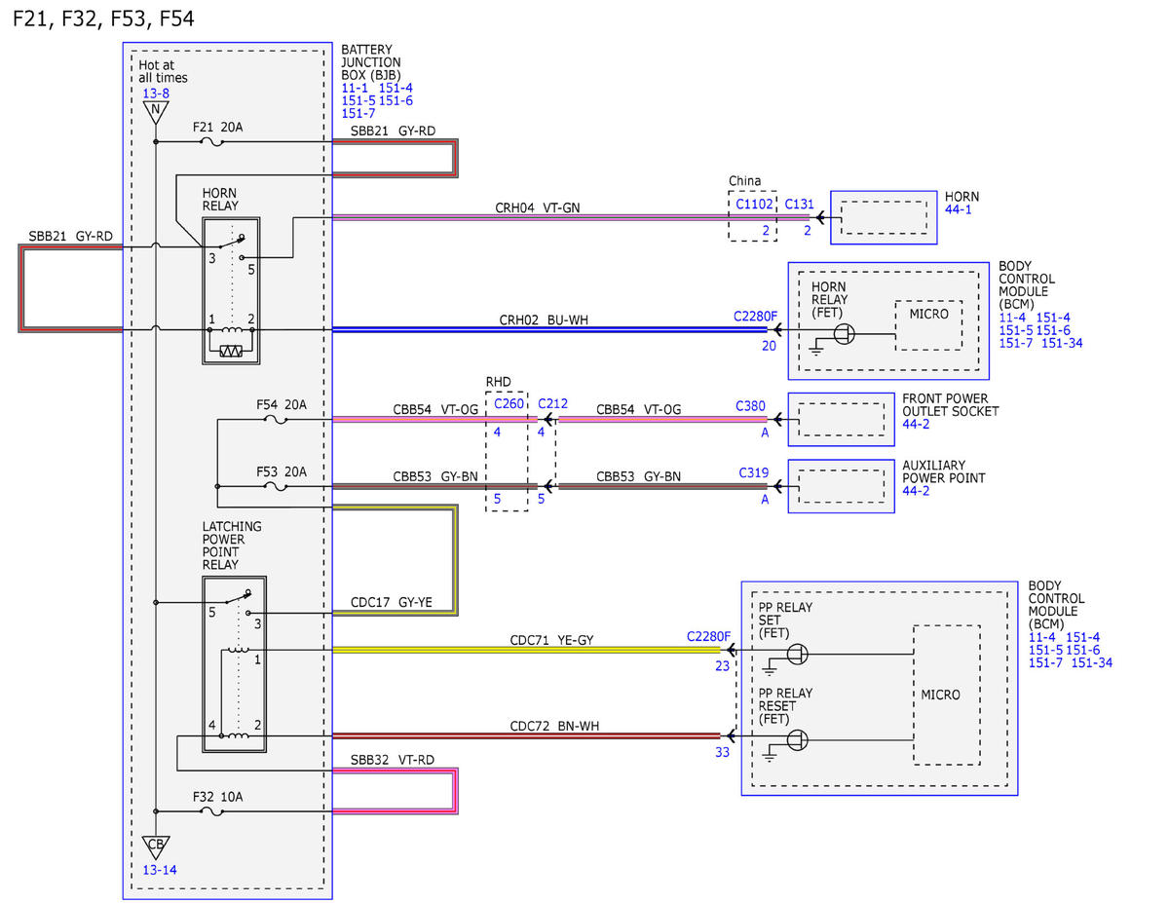The image size is (1169, 903).
Task: Open connector C131 link
Action: 800,205
